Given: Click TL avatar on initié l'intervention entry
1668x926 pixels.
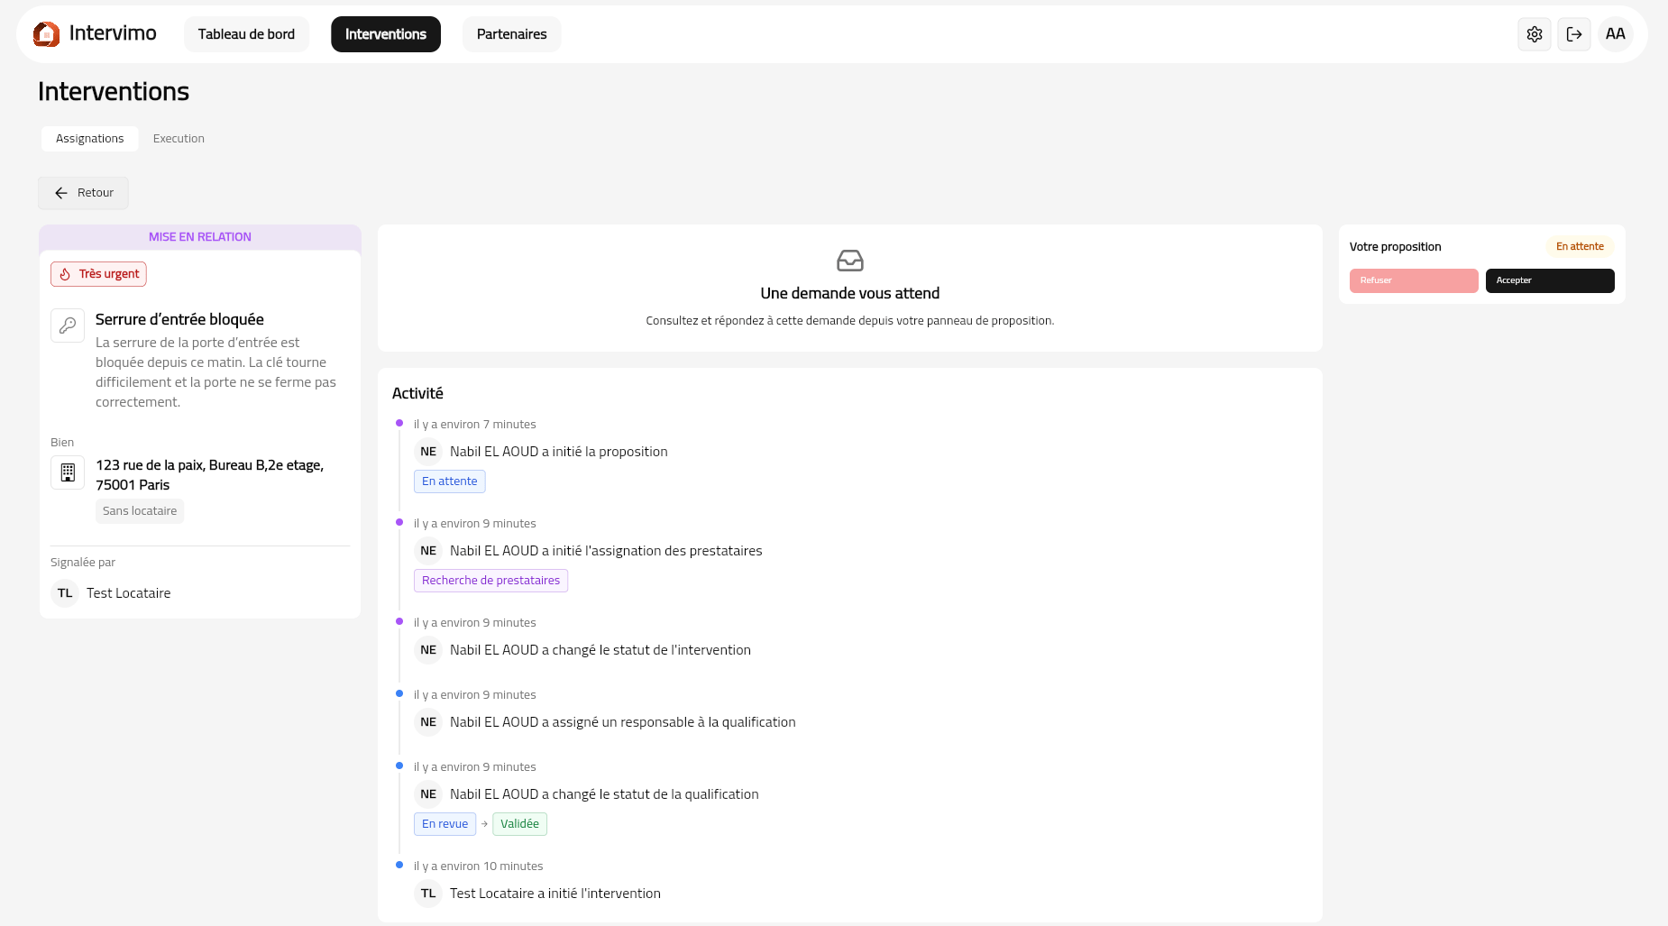Looking at the screenshot, I should 428,894.
